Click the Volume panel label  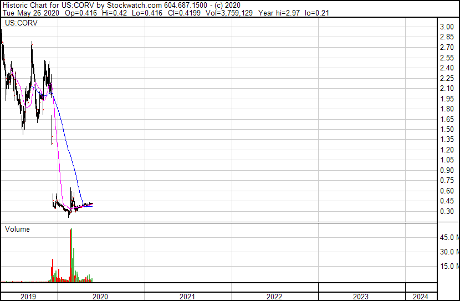(17, 229)
